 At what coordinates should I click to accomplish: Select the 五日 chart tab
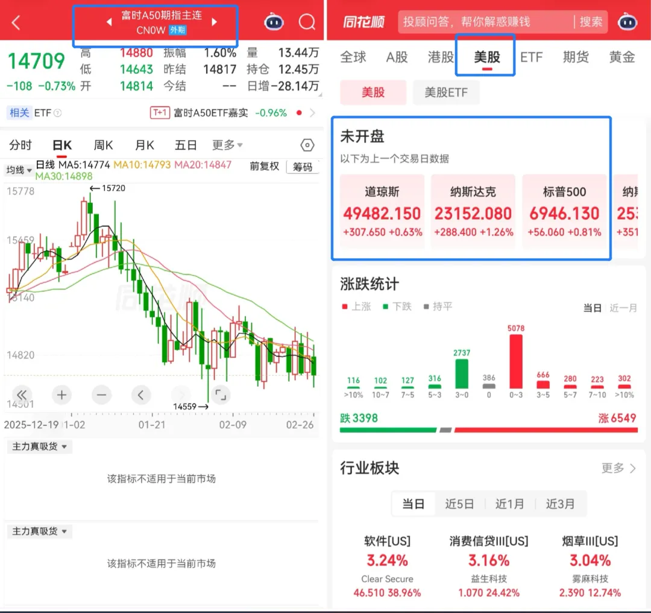186,145
